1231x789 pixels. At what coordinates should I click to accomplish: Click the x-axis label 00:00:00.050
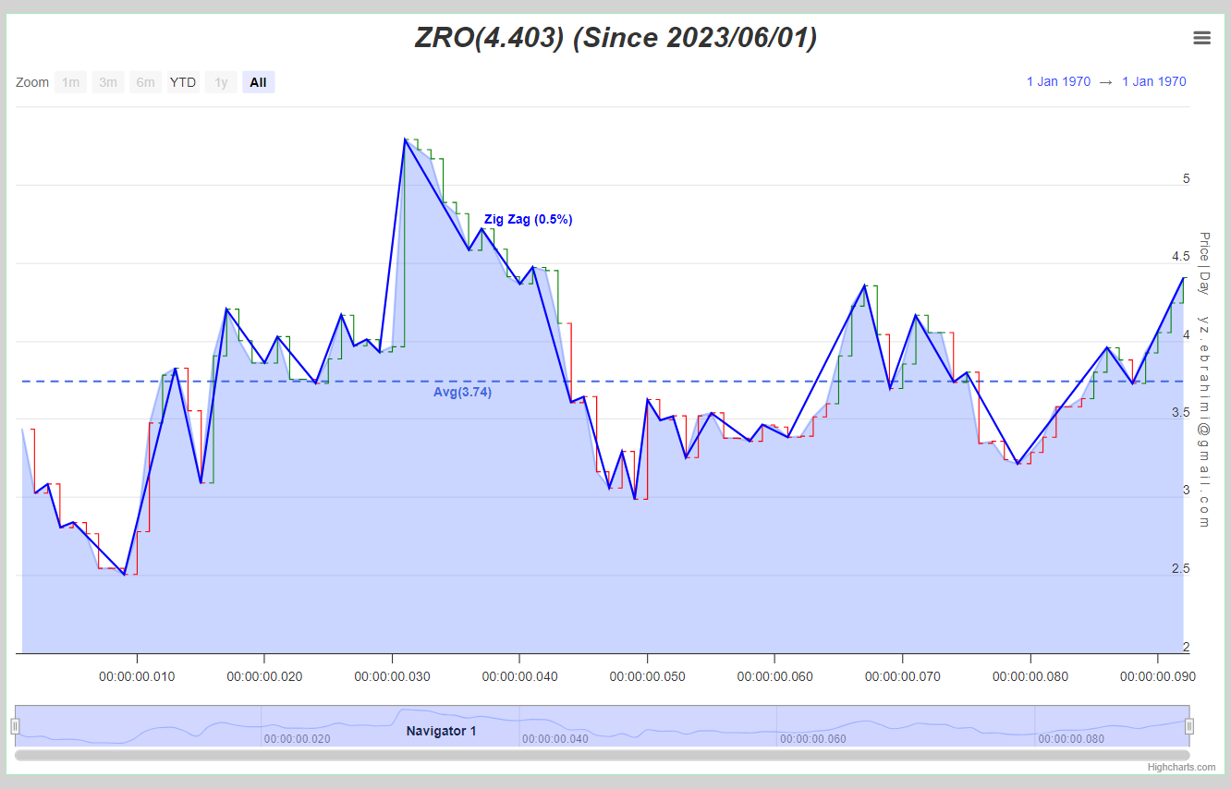647,676
